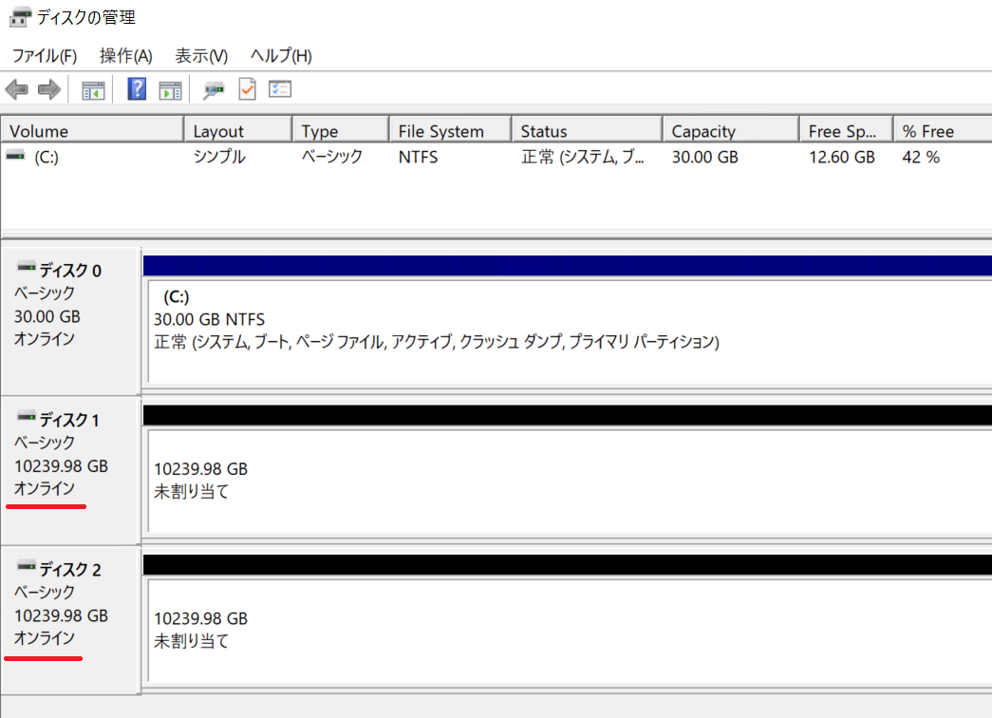Sort by the Volume column header
The width and height of the screenshot is (992, 718).
92,131
